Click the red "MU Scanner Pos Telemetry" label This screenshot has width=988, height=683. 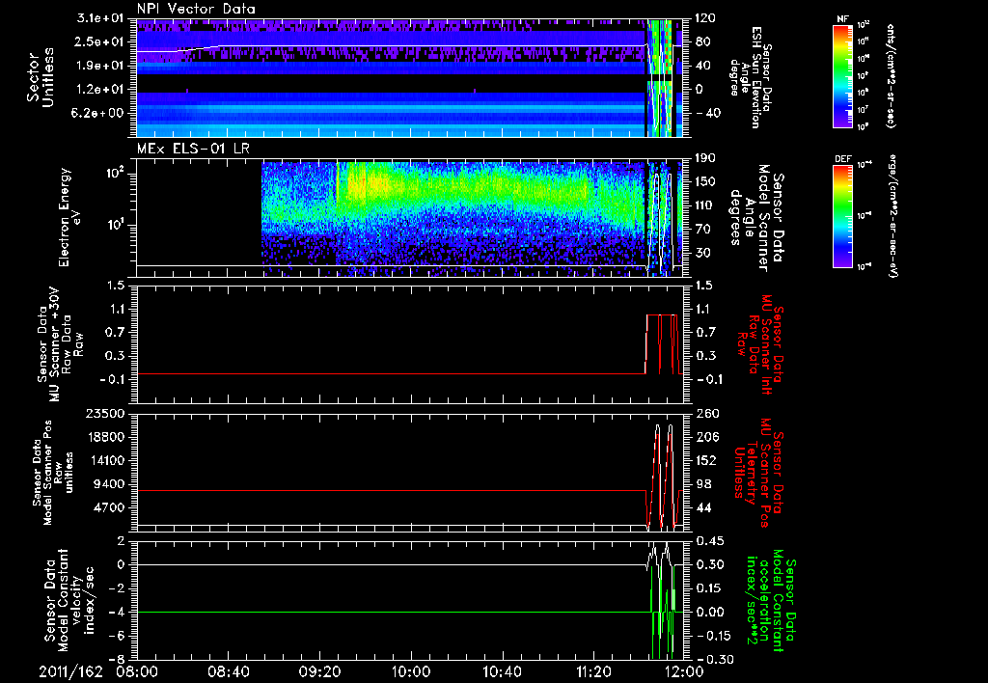click(759, 473)
